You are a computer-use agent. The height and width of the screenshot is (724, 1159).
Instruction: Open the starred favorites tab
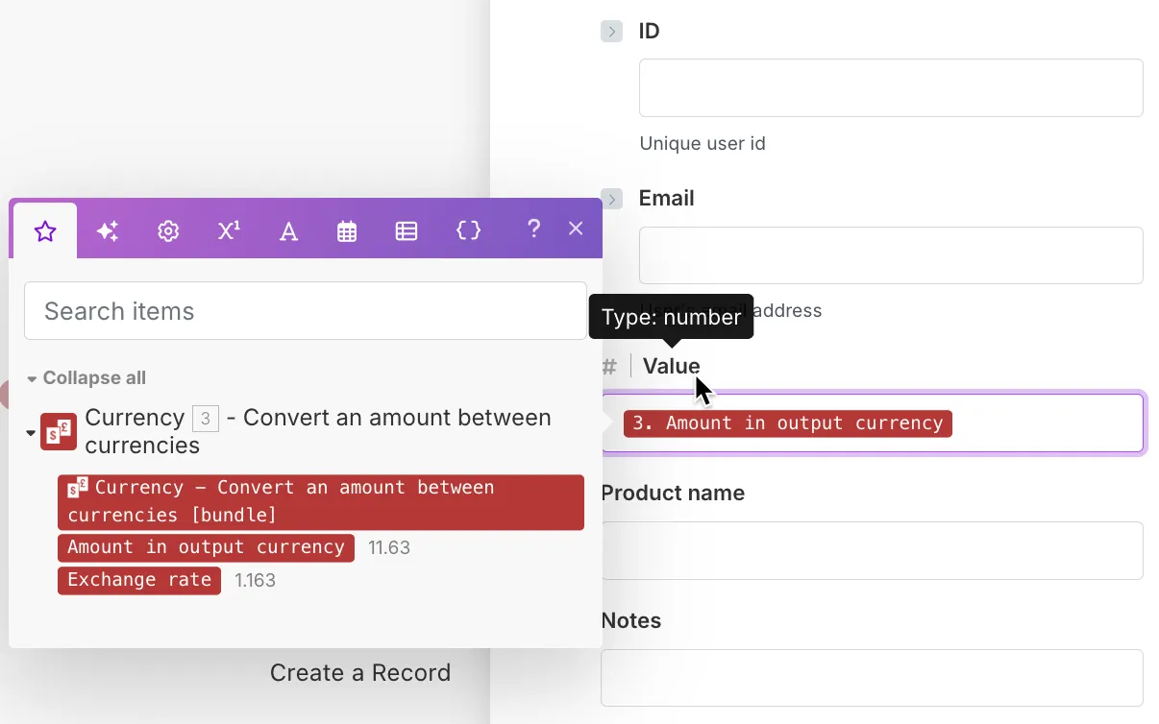pyautogui.click(x=45, y=230)
